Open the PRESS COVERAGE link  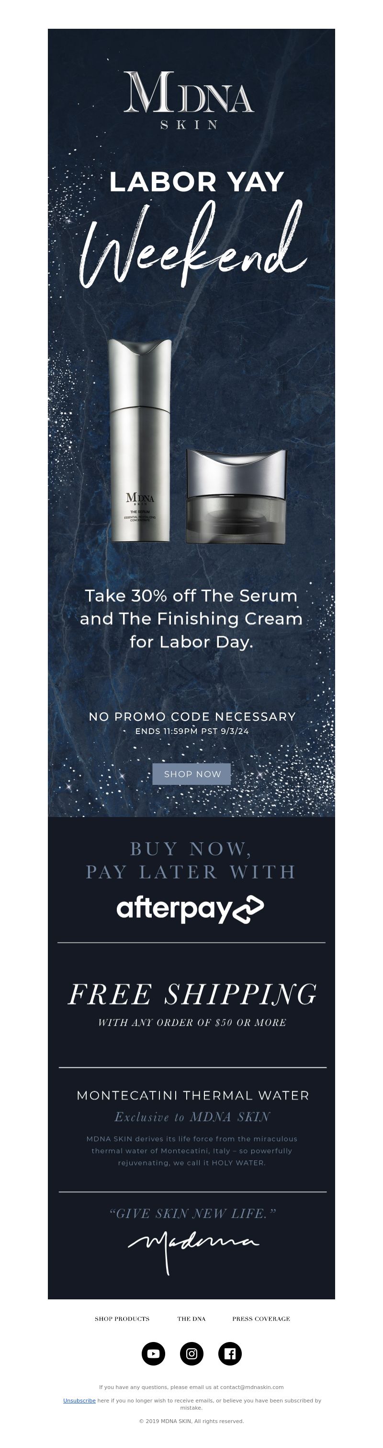coord(261,1318)
